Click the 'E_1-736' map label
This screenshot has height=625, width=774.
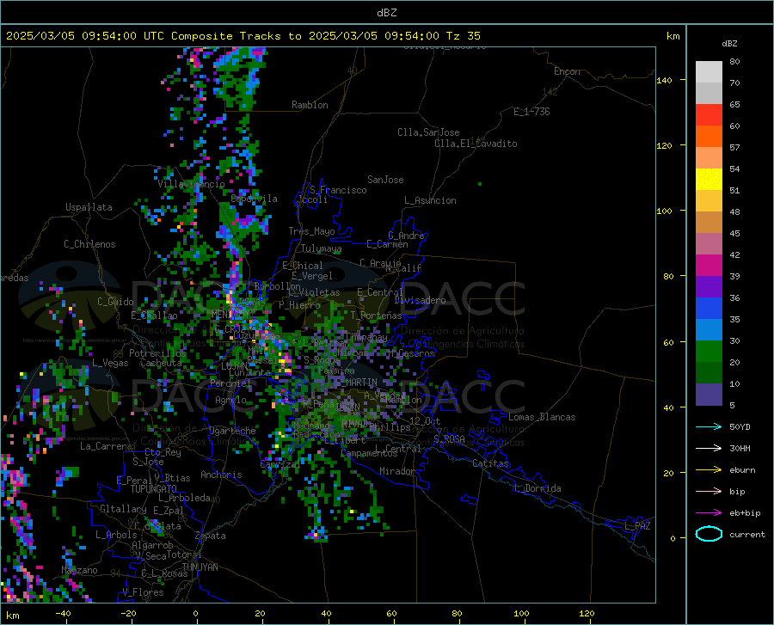pyautogui.click(x=531, y=112)
